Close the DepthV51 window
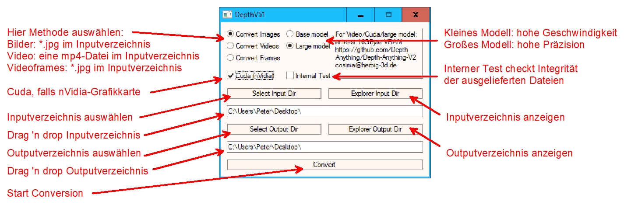Viewport: 624px width, 205px height. [x=416, y=14]
